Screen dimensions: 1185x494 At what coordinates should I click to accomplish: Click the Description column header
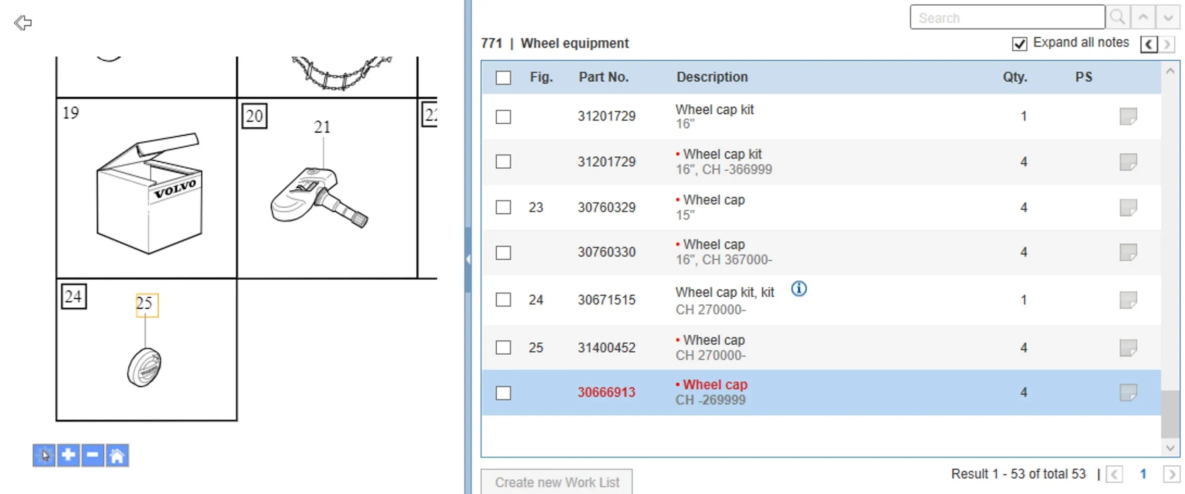coord(712,77)
